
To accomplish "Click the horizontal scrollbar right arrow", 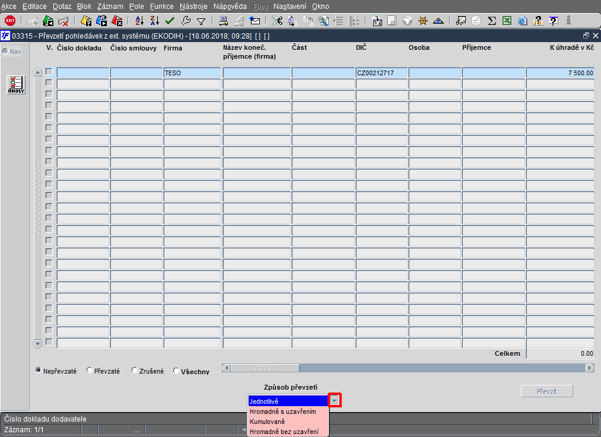I will (590, 368).
